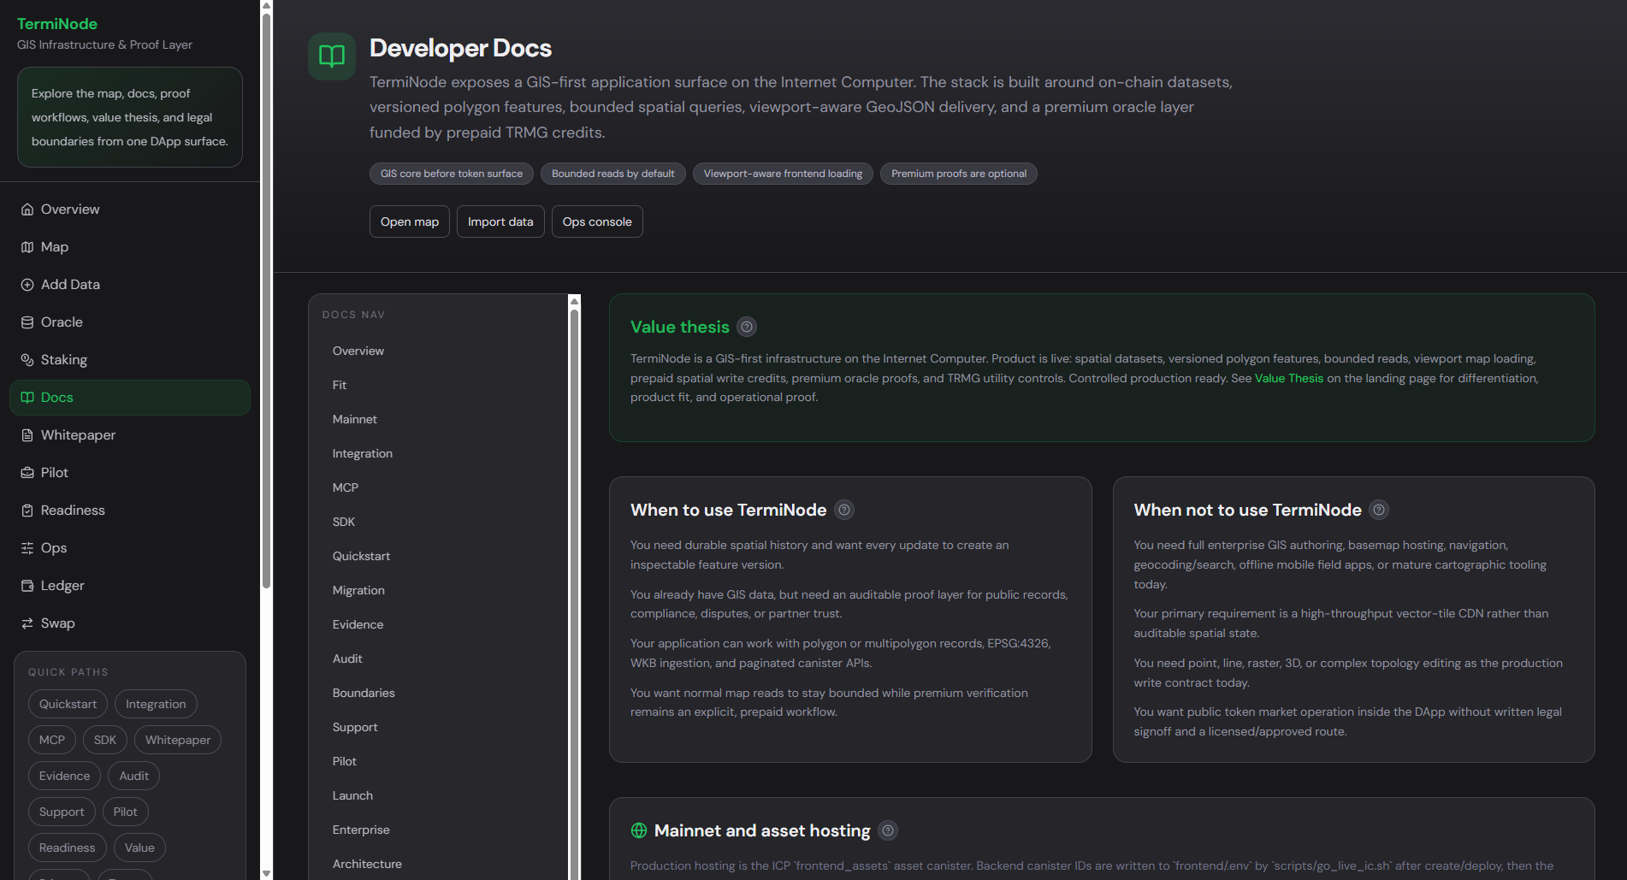
Task: Select Oracle in the sidebar menu
Action: [x=130, y=322]
